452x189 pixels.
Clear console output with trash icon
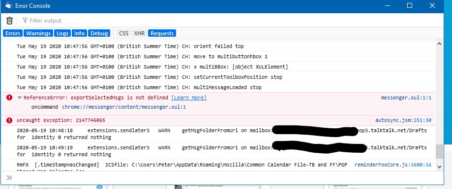(x=9, y=21)
